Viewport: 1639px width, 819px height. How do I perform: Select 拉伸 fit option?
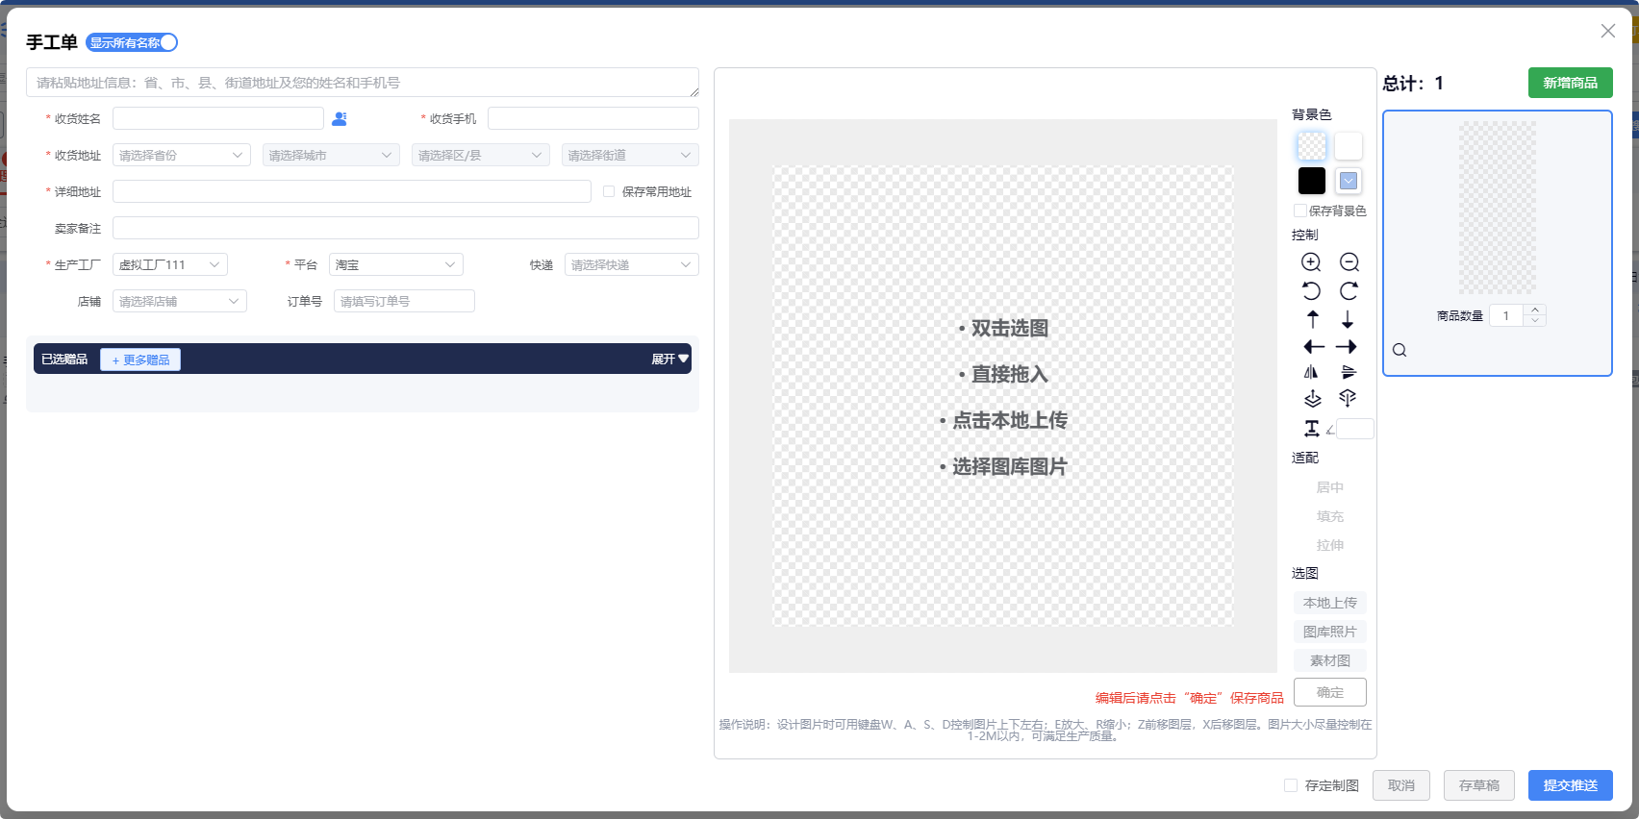point(1330,545)
